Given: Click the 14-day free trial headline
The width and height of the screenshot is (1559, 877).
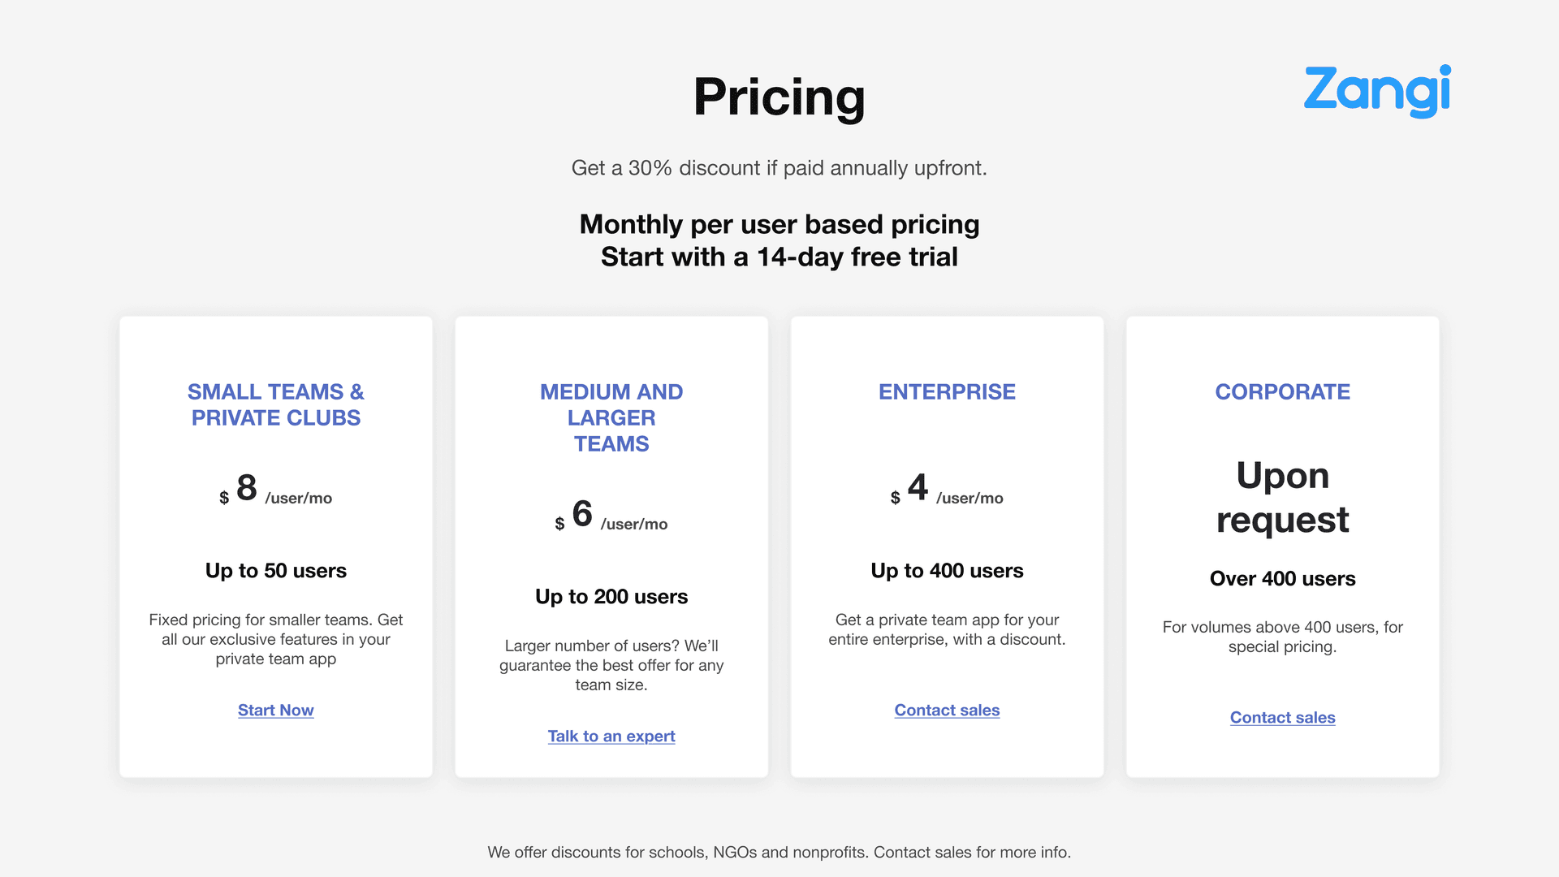Looking at the screenshot, I should 779,257.
